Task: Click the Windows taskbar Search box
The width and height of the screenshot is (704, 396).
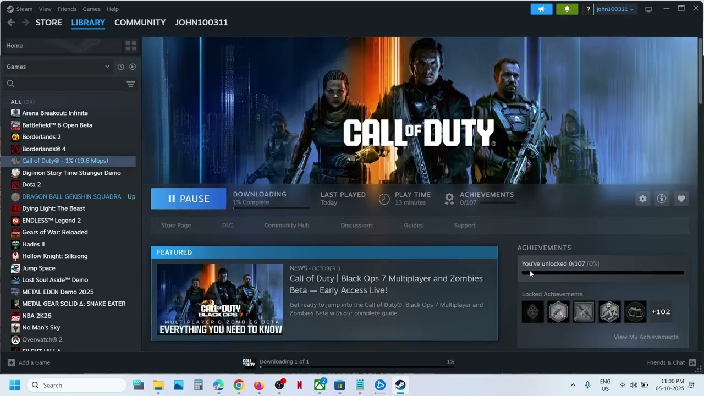Action: click(78, 385)
